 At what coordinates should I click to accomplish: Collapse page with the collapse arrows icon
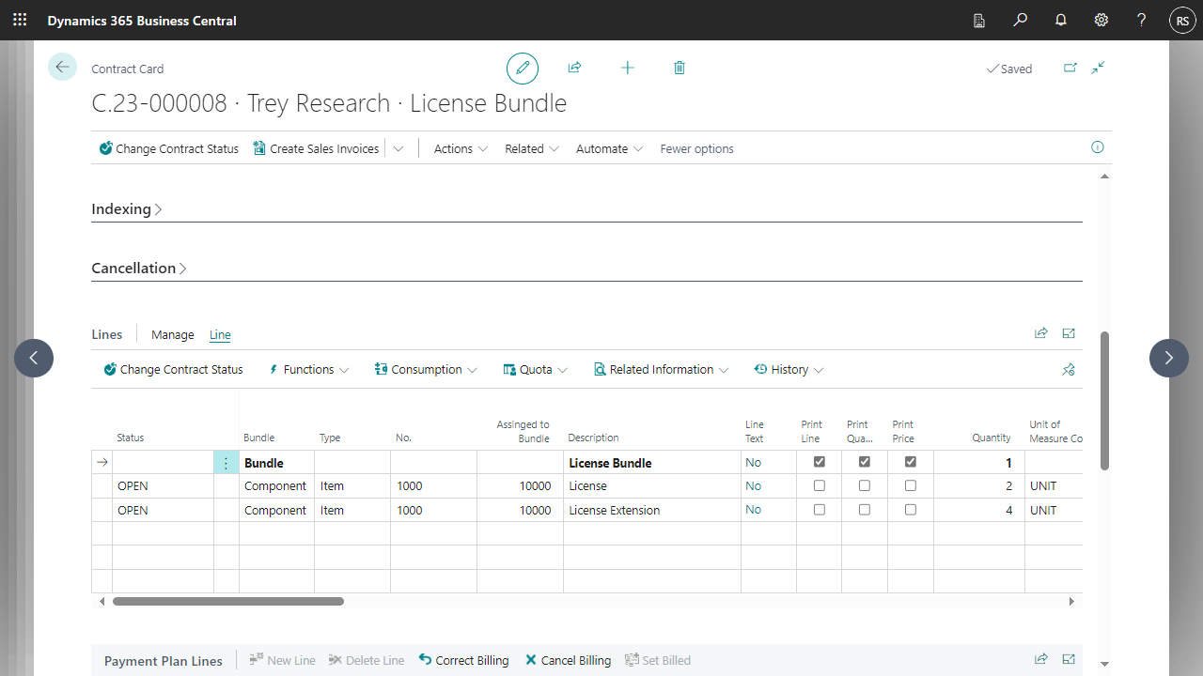[x=1098, y=68]
